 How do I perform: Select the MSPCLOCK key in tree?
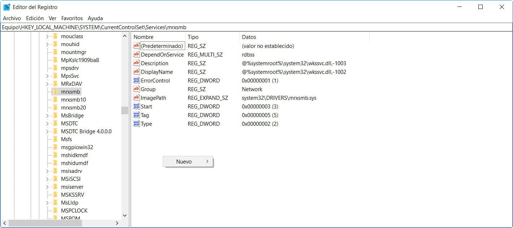pos(74,211)
